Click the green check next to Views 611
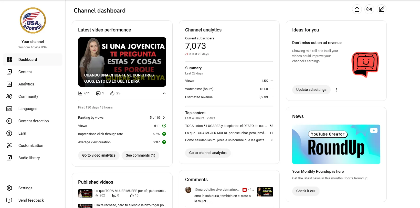This screenshot has height=208, width=420. click(x=164, y=126)
